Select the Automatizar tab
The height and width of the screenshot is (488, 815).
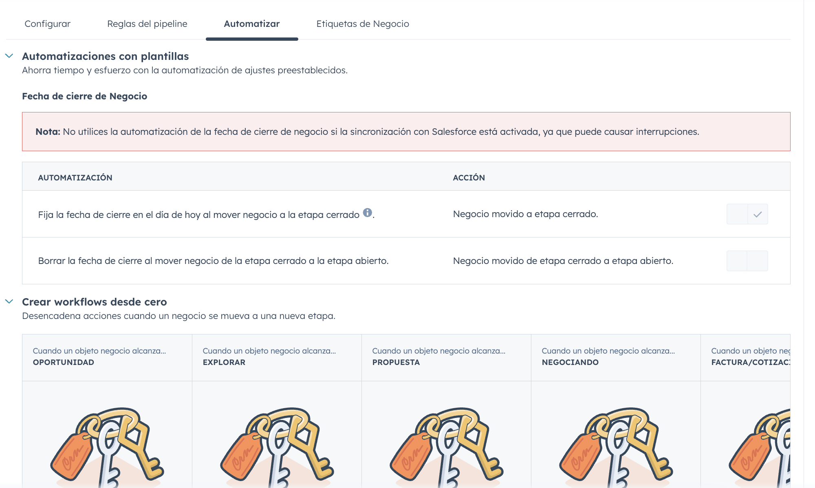[251, 24]
